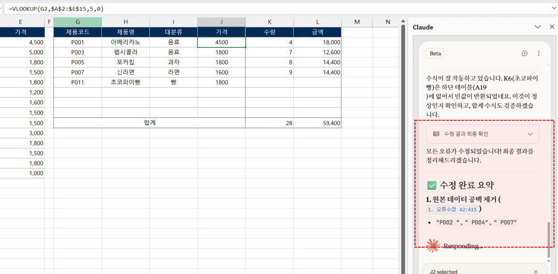Select cell containing 초코파이빵
This screenshot has width=558, height=274.
[x=125, y=82]
